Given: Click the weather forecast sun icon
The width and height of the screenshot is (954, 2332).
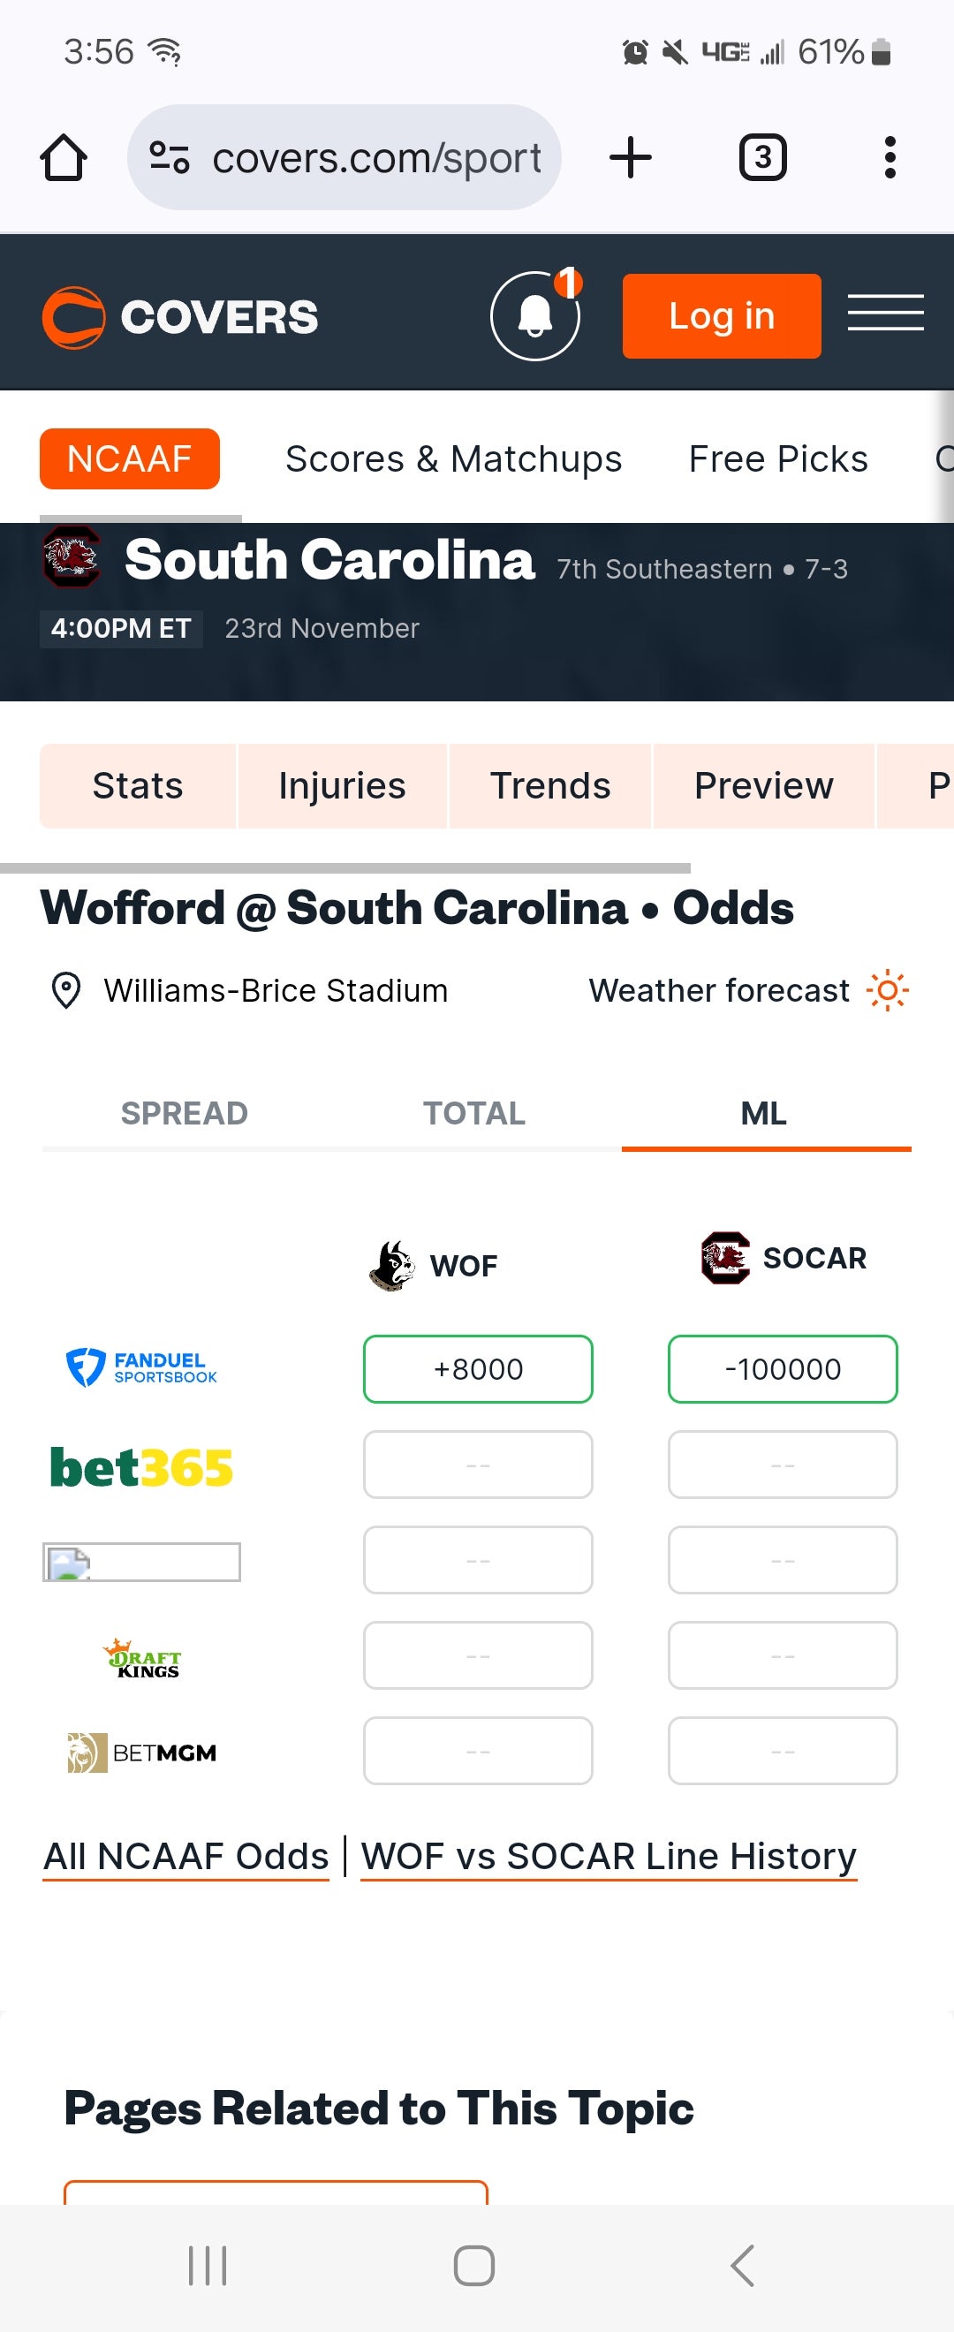Looking at the screenshot, I should coord(887,990).
